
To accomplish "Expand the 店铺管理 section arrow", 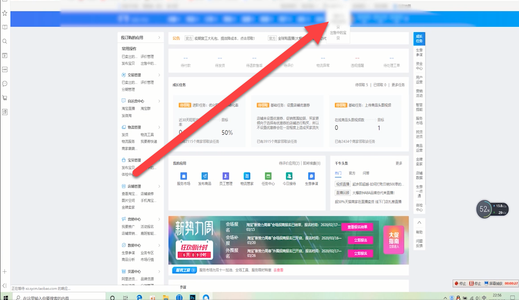I will point(159,186).
